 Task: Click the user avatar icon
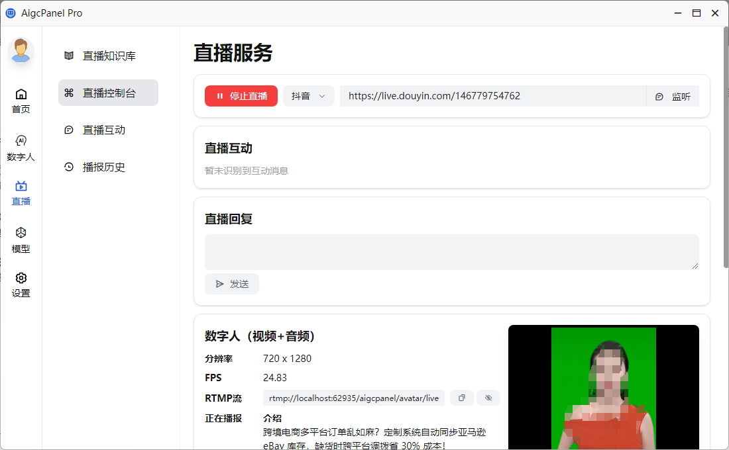(x=21, y=50)
